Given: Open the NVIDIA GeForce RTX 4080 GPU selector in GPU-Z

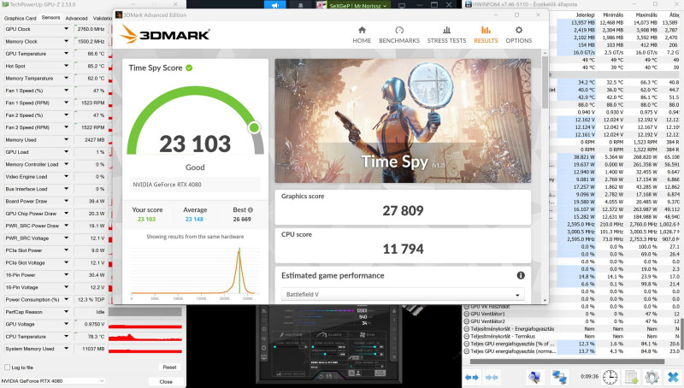Looking at the screenshot, I should [53, 380].
